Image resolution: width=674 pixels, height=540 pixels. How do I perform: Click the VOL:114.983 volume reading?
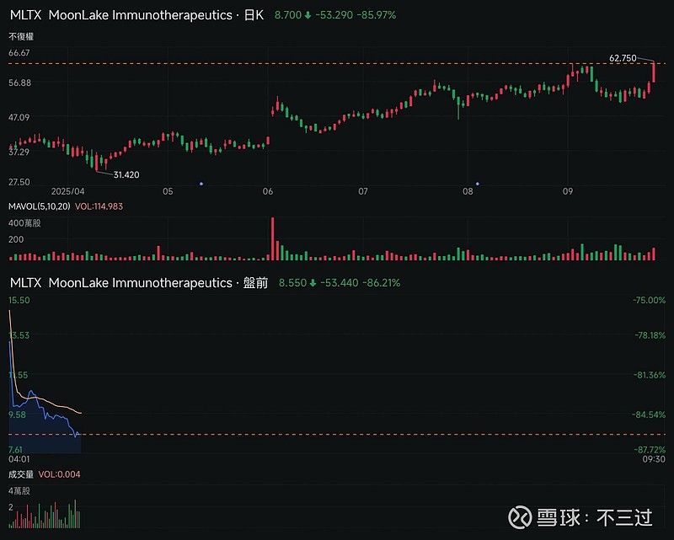tap(99, 206)
